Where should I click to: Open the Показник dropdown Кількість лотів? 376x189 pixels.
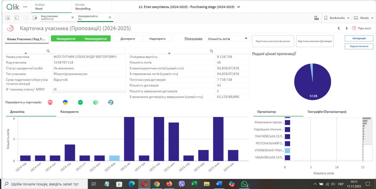(227, 39)
